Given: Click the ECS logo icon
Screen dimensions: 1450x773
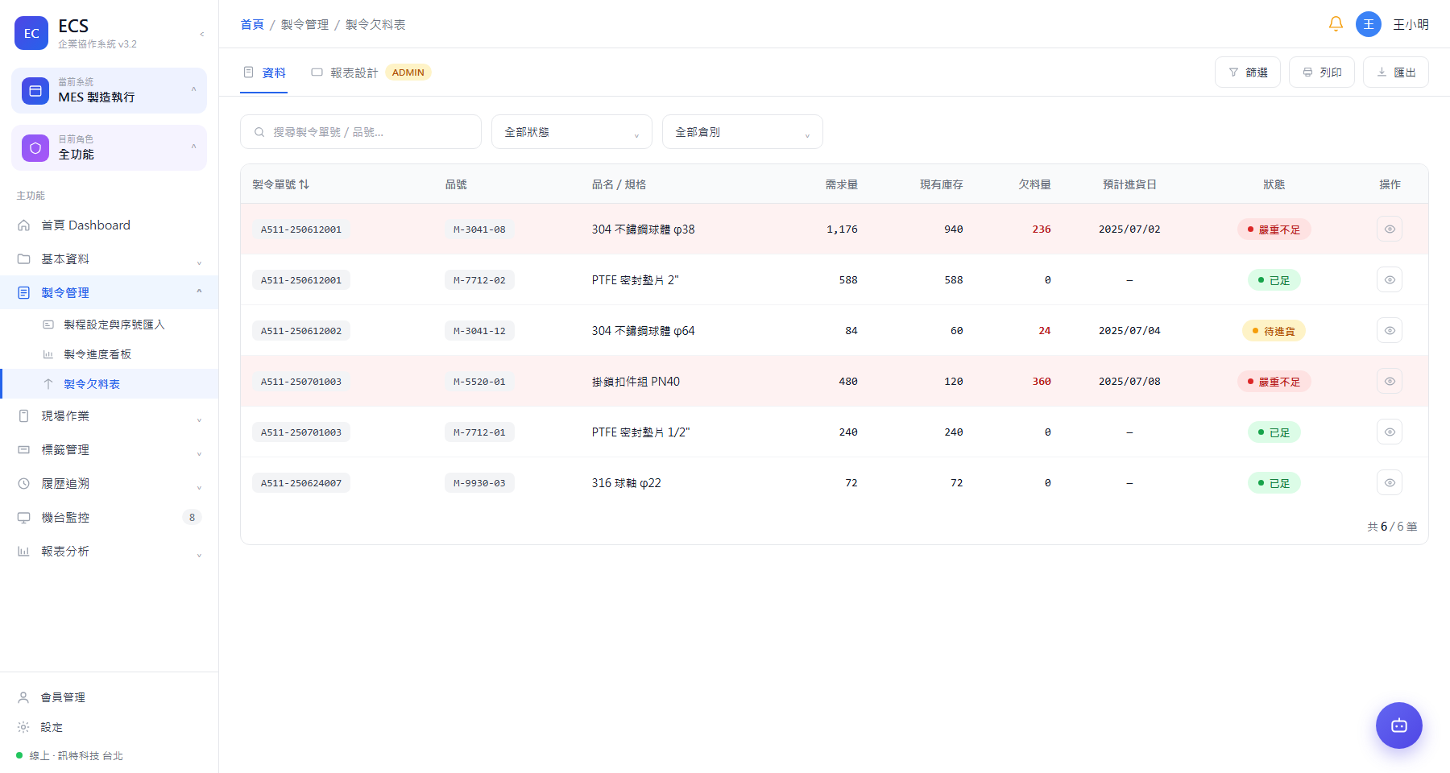Looking at the screenshot, I should [x=31, y=33].
